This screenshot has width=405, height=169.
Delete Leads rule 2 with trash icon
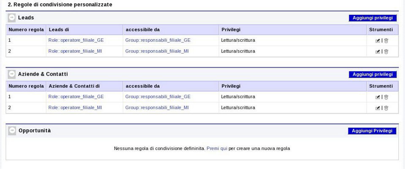[386, 52]
